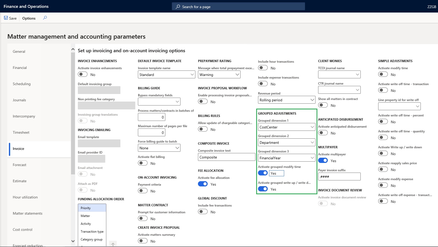
Task: Enable Include expense transactions
Action: [x=263, y=84]
